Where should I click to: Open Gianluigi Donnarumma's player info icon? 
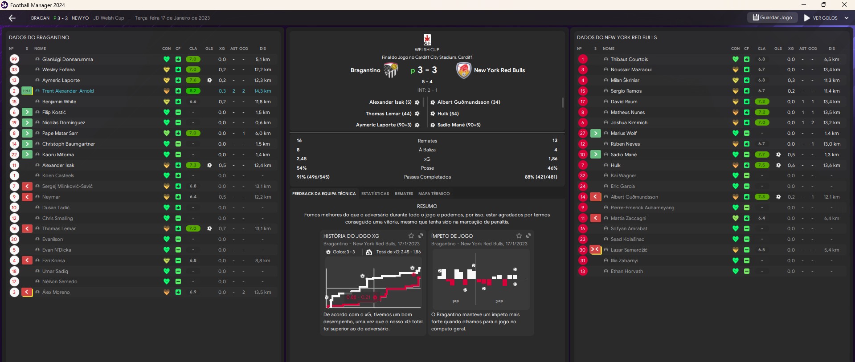pos(37,59)
